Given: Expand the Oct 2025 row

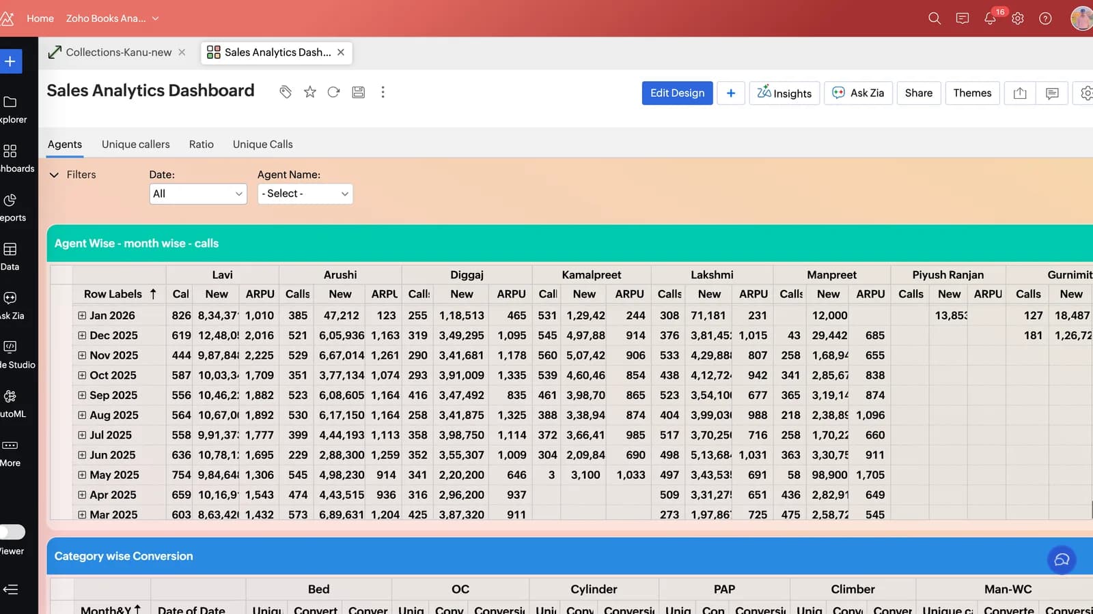Looking at the screenshot, I should pyautogui.click(x=82, y=375).
